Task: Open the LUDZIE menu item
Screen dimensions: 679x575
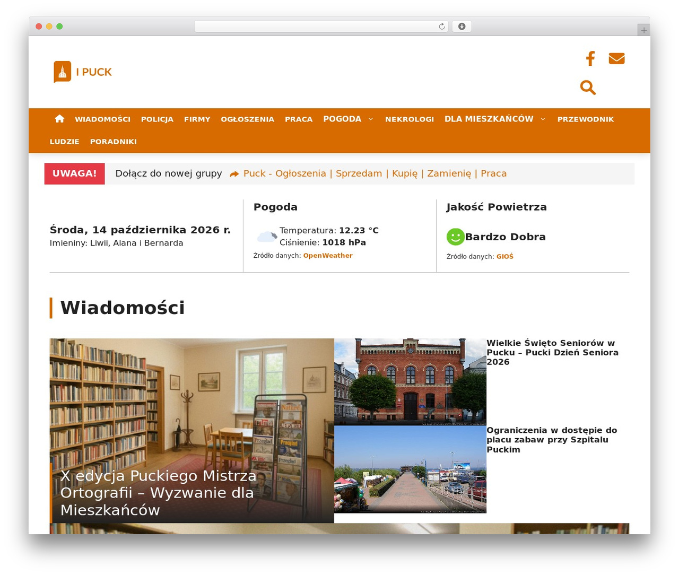Action: (x=65, y=142)
